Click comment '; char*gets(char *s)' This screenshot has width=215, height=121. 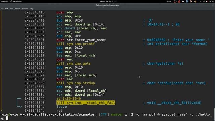163,64
